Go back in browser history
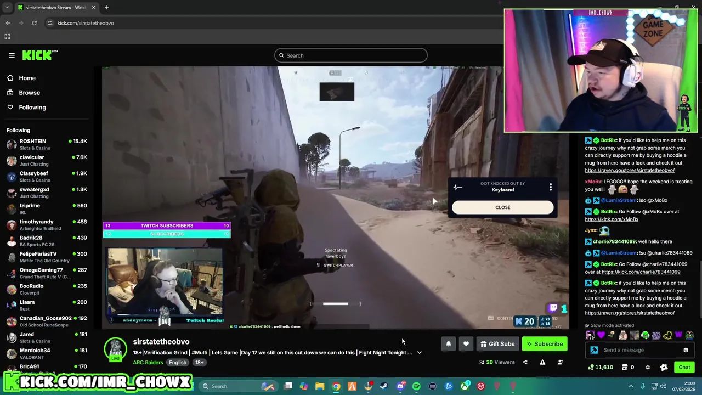702x395 pixels. pyautogui.click(x=8, y=23)
